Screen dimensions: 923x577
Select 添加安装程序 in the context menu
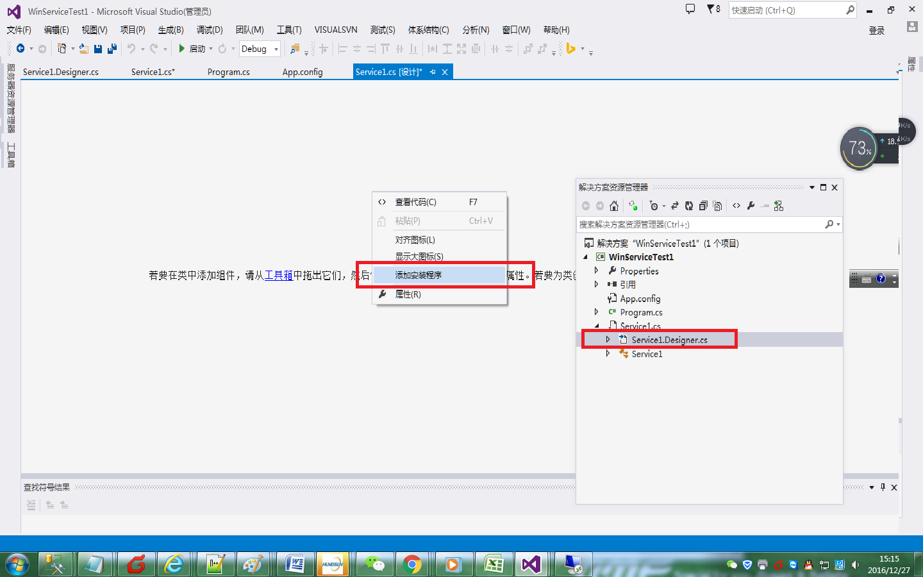[x=440, y=275]
